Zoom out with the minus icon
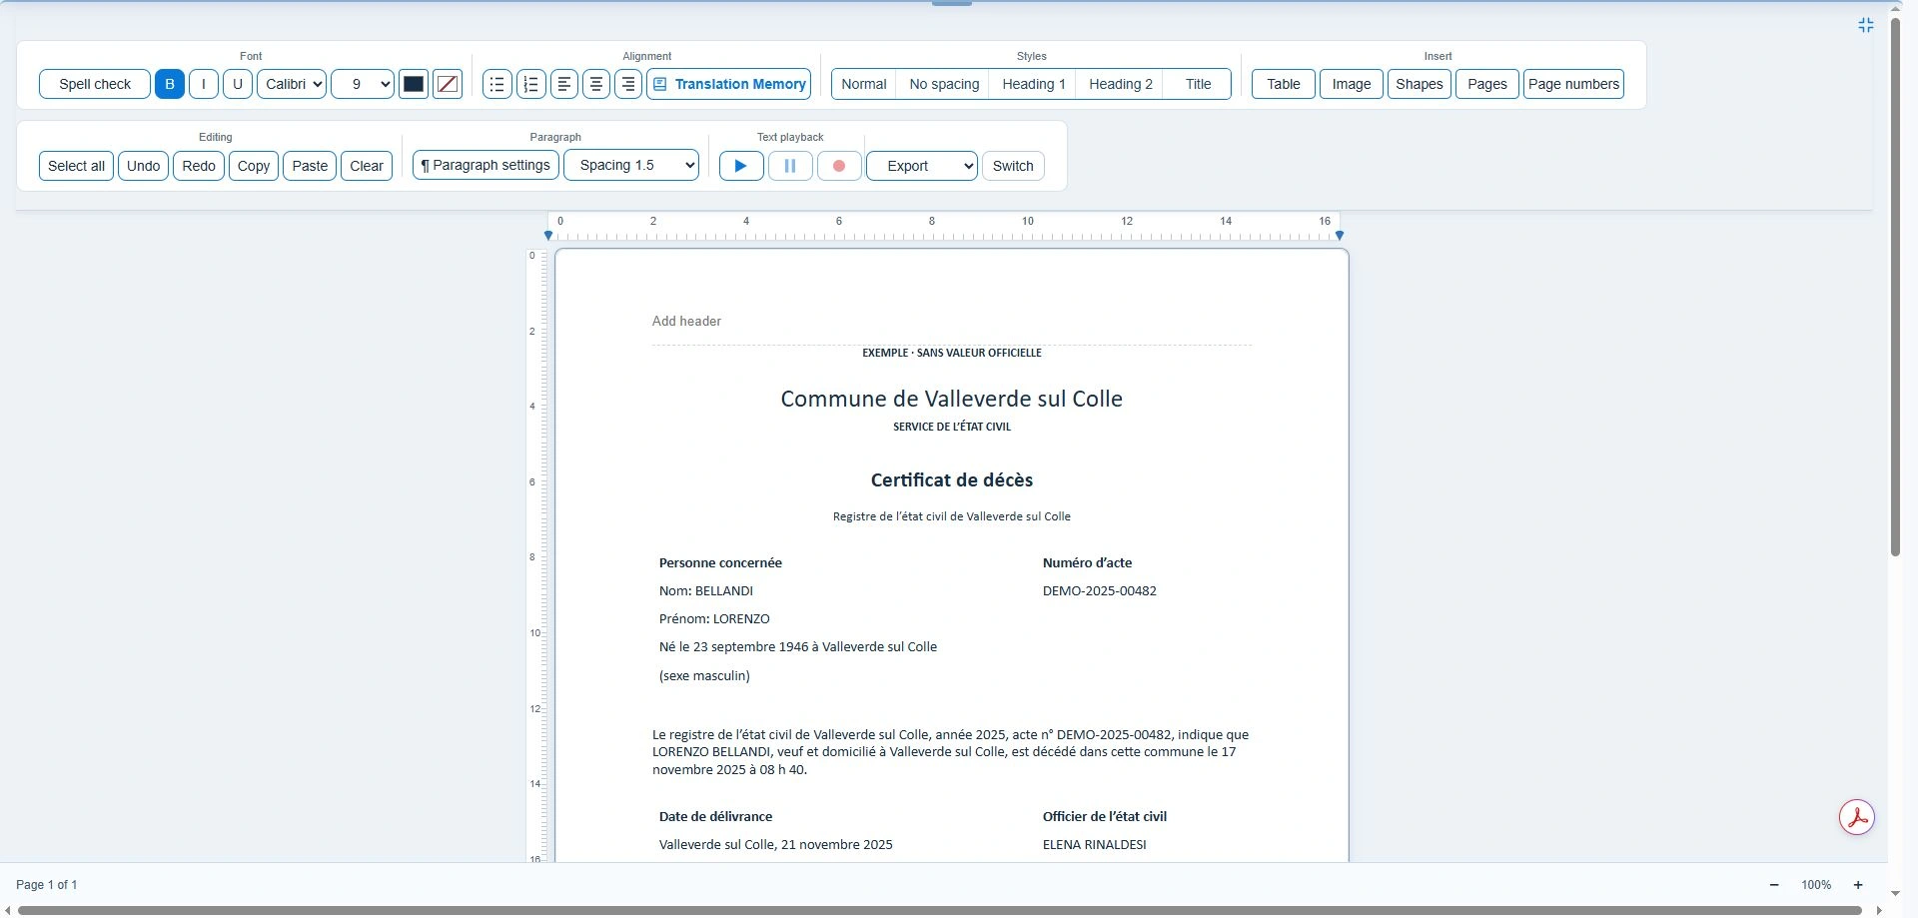 (1774, 885)
